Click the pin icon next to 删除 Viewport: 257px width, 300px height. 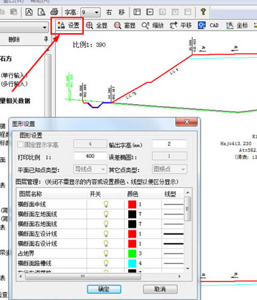[46, 39]
